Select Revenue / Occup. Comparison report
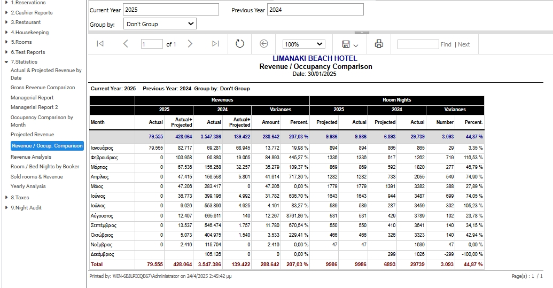The image size is (553, 288). (x=47, y=145)
